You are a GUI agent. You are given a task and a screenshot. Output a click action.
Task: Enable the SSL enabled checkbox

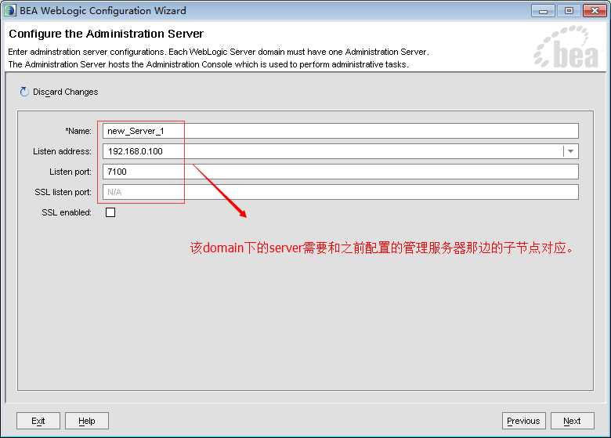tap(110, 212)
